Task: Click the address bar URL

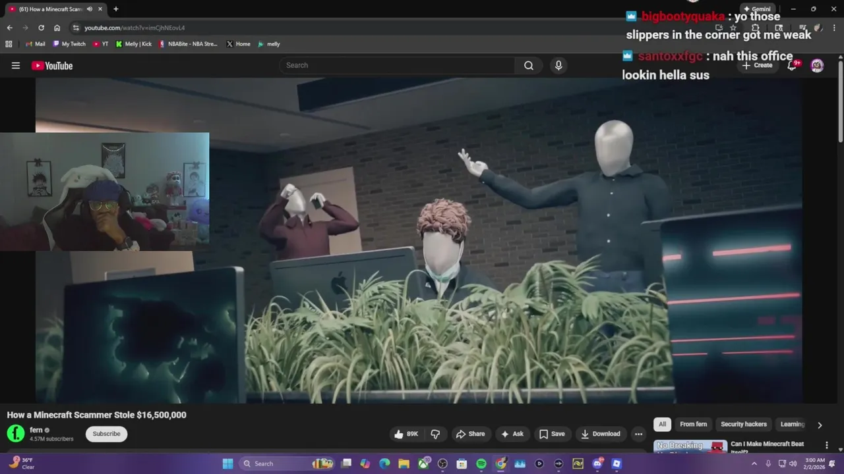Action: 135,28
